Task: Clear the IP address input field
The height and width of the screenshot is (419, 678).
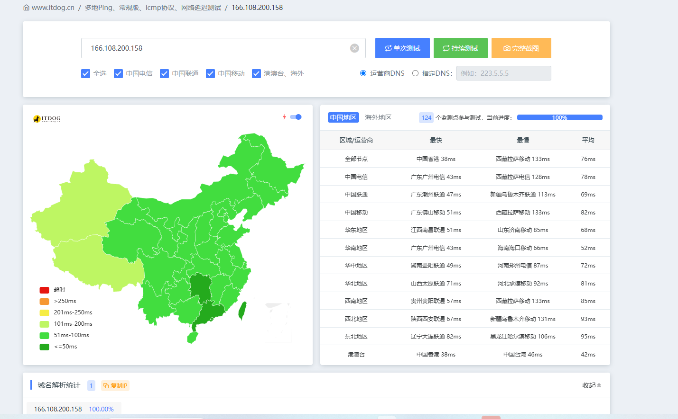Action: coord(354,48)
